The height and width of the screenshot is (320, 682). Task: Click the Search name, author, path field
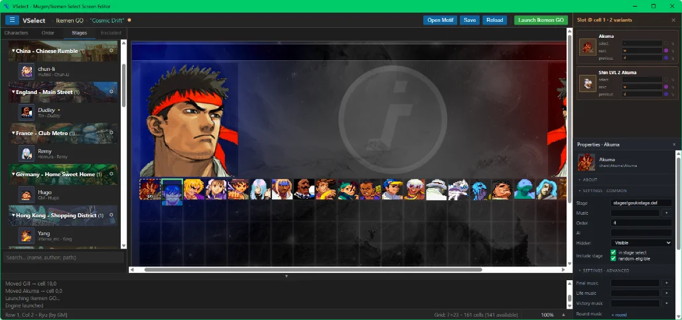[x=64, y=258]
